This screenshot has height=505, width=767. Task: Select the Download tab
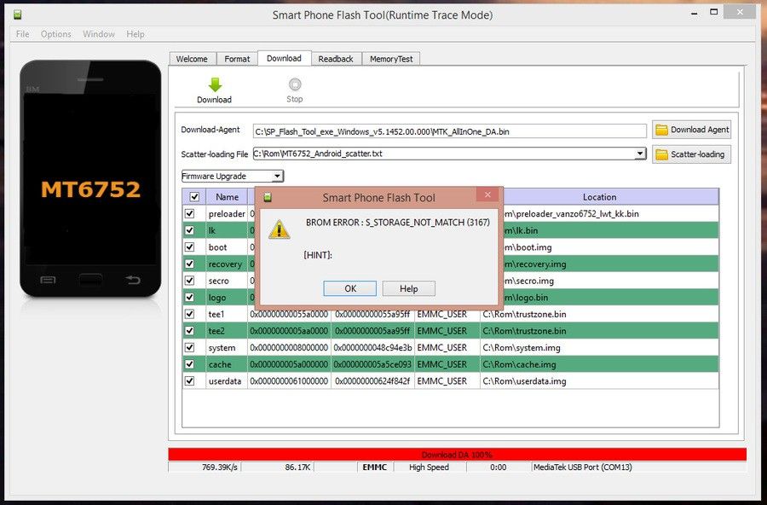coord(284,58)
